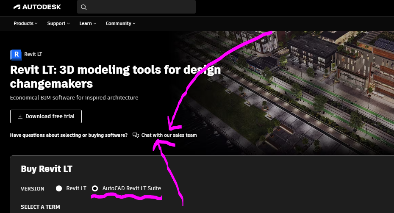This screenshot has height=213, width=394.
Task: Click the Revit LT 3D modeling headline
Action: (115, 77)
